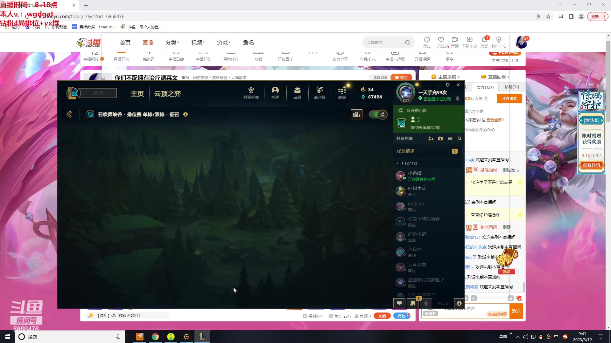The height and width of the screenshot is (343, 611).
Task: Switch to the 云顶之弈 tab
Action: click(x=167, y=94)
